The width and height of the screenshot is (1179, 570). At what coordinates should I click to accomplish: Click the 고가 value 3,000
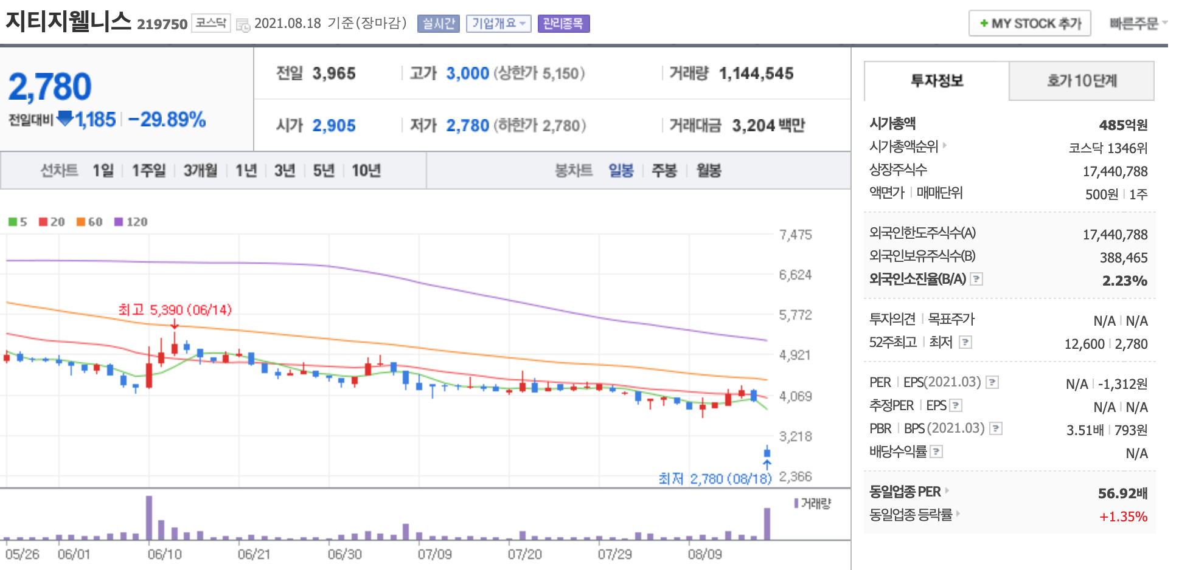coord(468,74)
